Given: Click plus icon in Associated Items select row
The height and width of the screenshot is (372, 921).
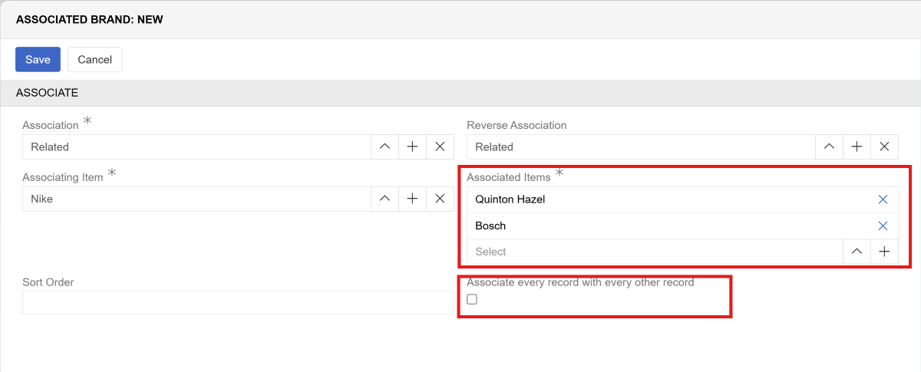Looking at the screenshot, I should coord(884,252).
